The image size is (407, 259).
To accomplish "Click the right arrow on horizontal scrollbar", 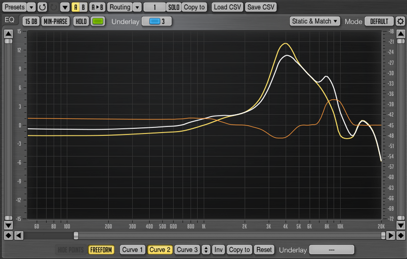I will (x=391, y=235).
